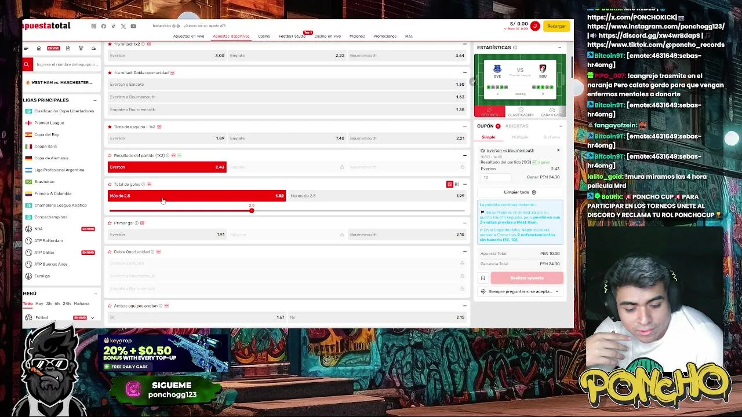Image resolution: width=742 pixels, height=417 pixels.
Task: Click the Total de goles 2.5 slider handle
Action: tap(252, 211)
